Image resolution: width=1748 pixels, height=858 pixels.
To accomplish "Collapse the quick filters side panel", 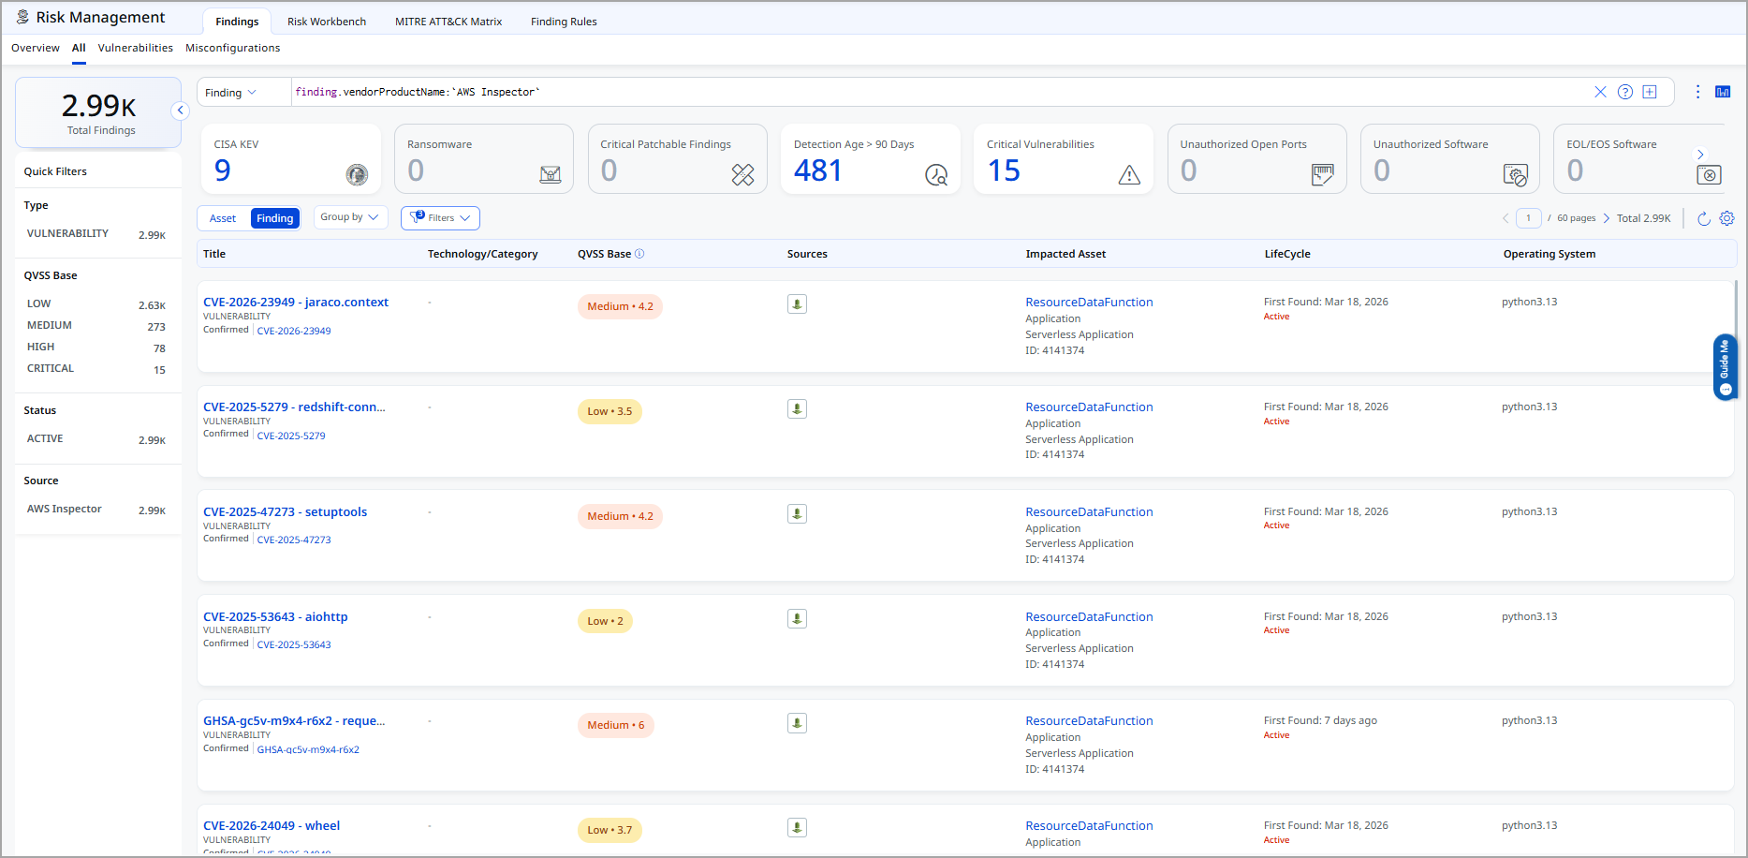I will (181, 111).
